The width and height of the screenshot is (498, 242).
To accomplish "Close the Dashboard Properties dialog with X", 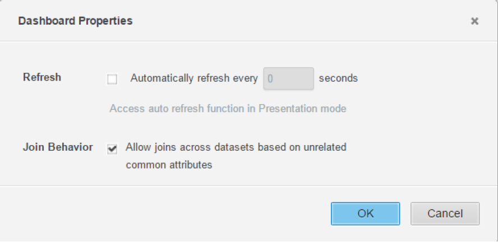I will (x=474, y=21).
